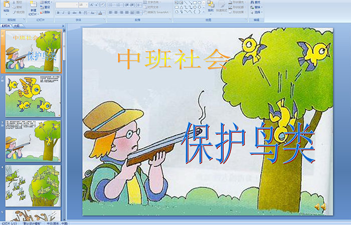Expand the Select (选择) dropdown
351x225 pixels.
tap(257, 13)
